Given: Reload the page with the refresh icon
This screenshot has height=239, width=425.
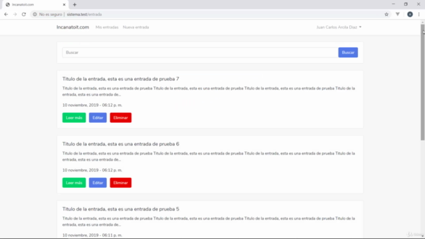Looking at the screenshot, I should [x=24, y=15].
